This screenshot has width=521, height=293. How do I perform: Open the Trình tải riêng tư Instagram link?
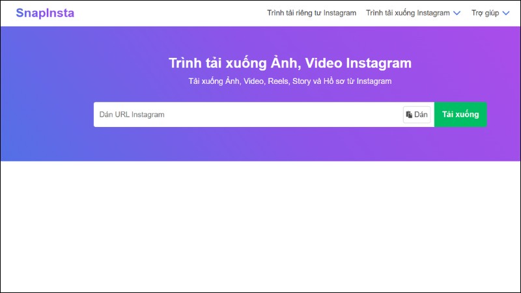tap(311, 13)
